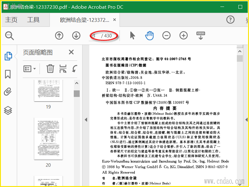
Task: Open the Attachments paperclip pane
Action: click(8, 92)
